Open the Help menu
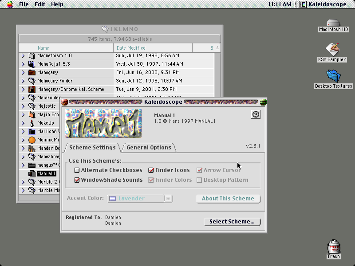 57,4
